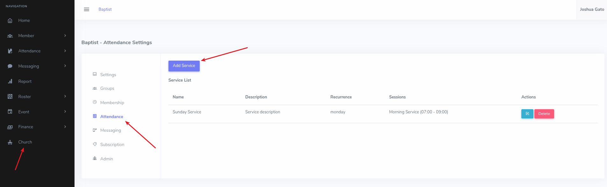
Task: Click the Member people icon
Action: (10, 36)
